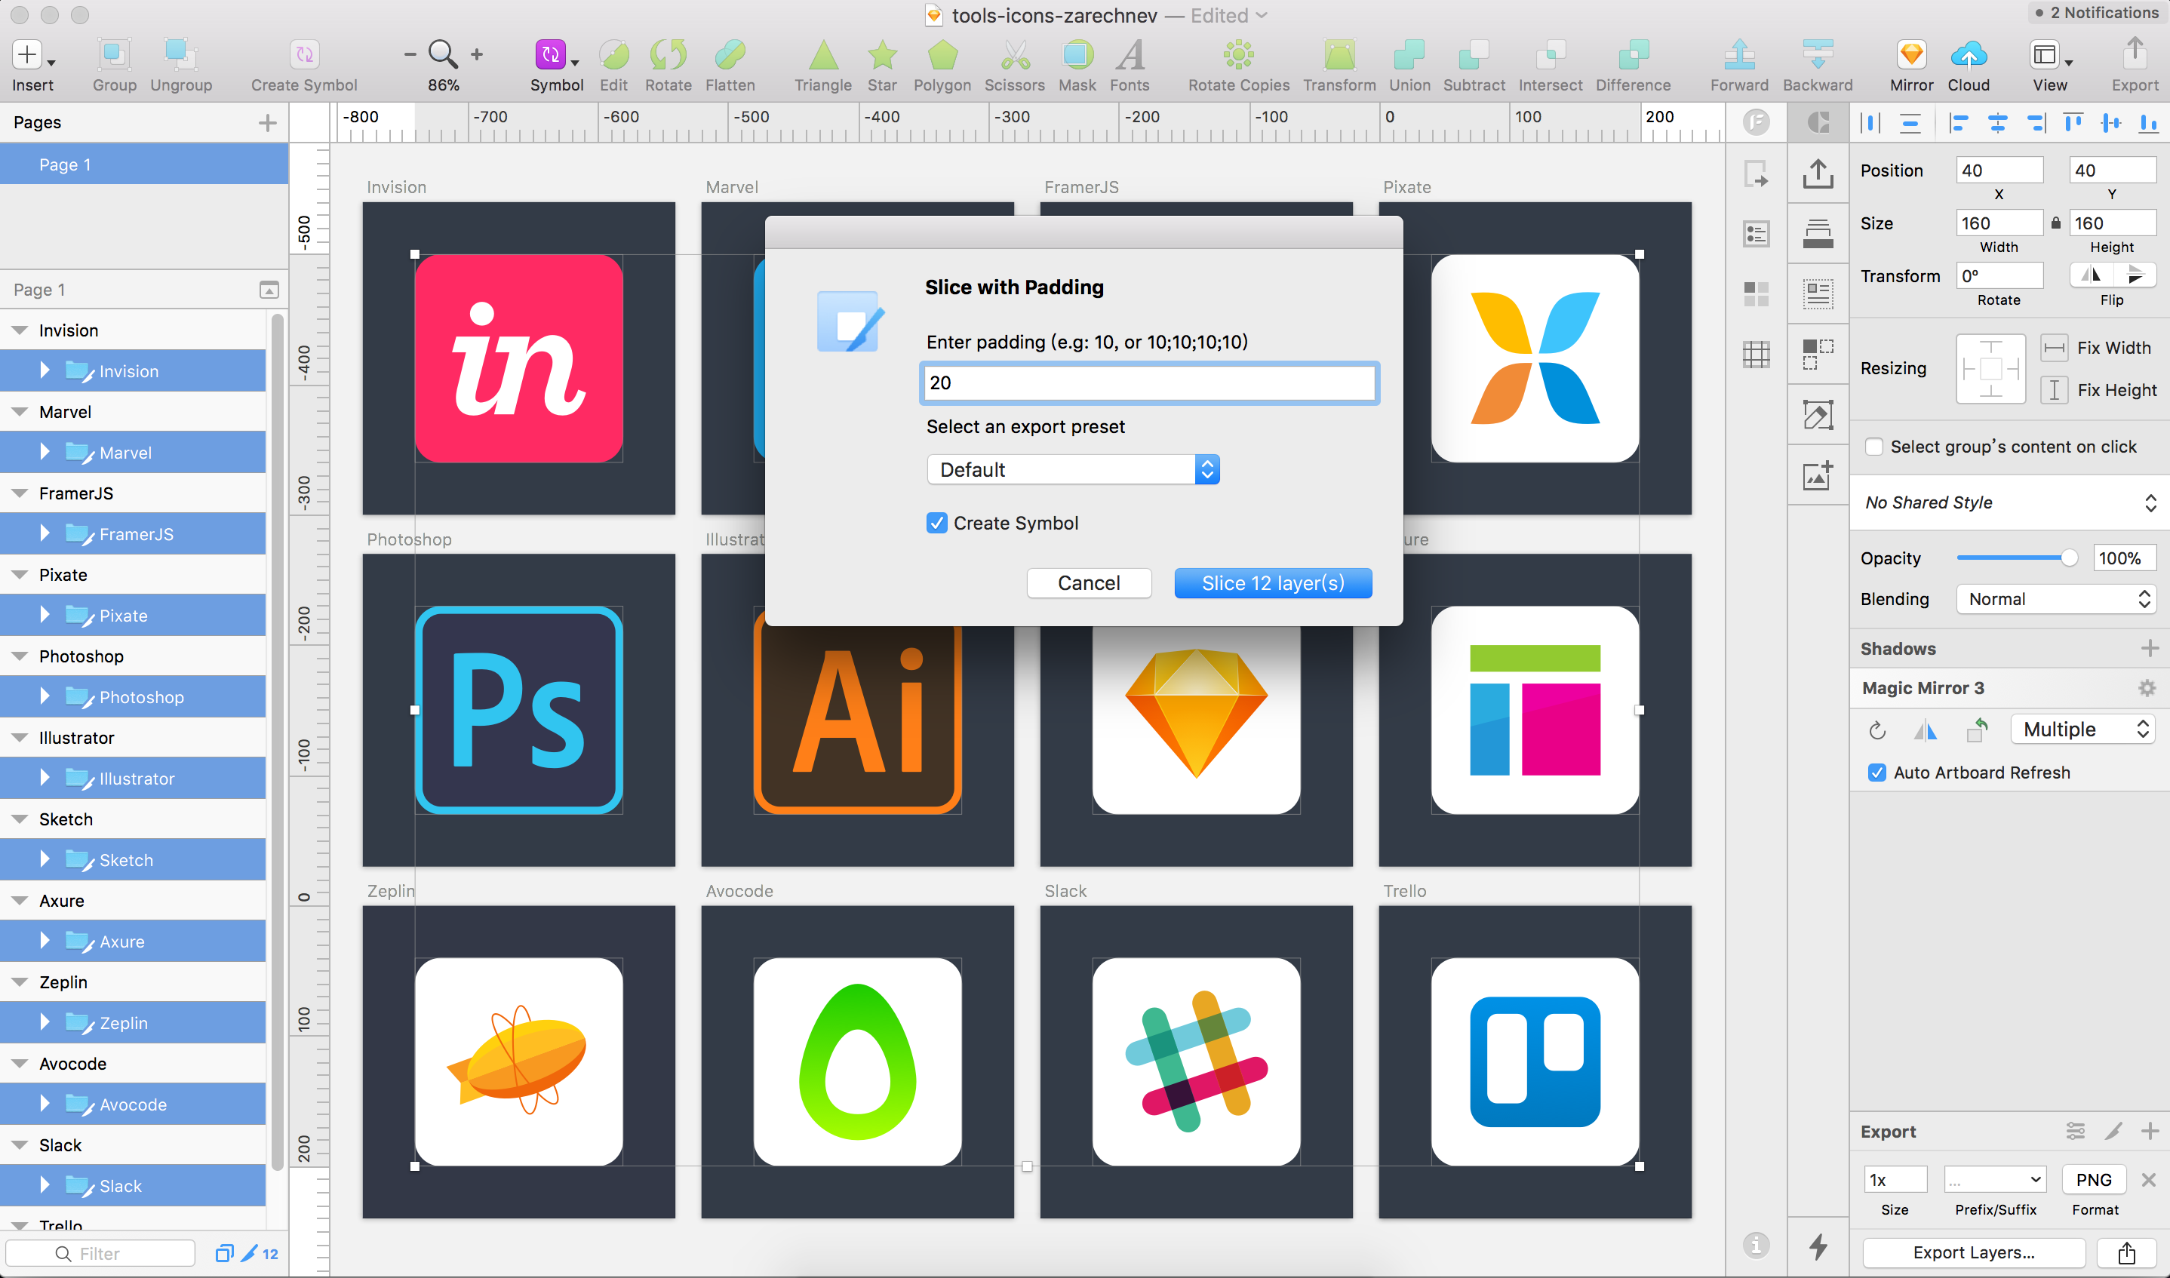Toggle the Create Symbol checkbox in dialog
This screenshot has width=2170, height=1278.
coord(937,523)
